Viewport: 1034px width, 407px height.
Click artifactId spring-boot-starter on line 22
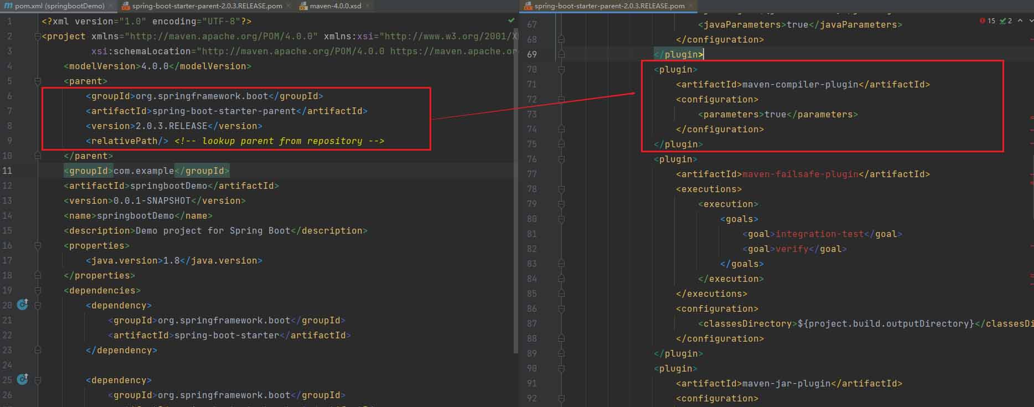[x=229, y=335]
